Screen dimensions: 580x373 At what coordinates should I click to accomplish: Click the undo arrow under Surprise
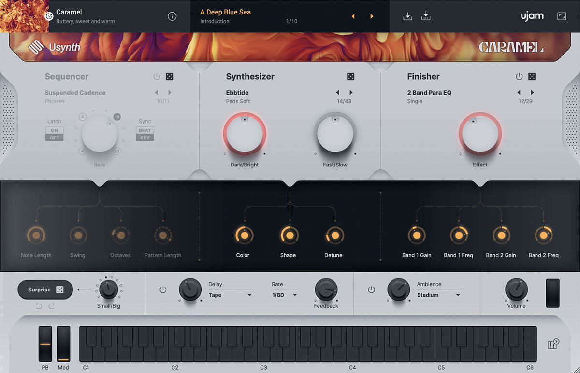[x=39, y=306]
